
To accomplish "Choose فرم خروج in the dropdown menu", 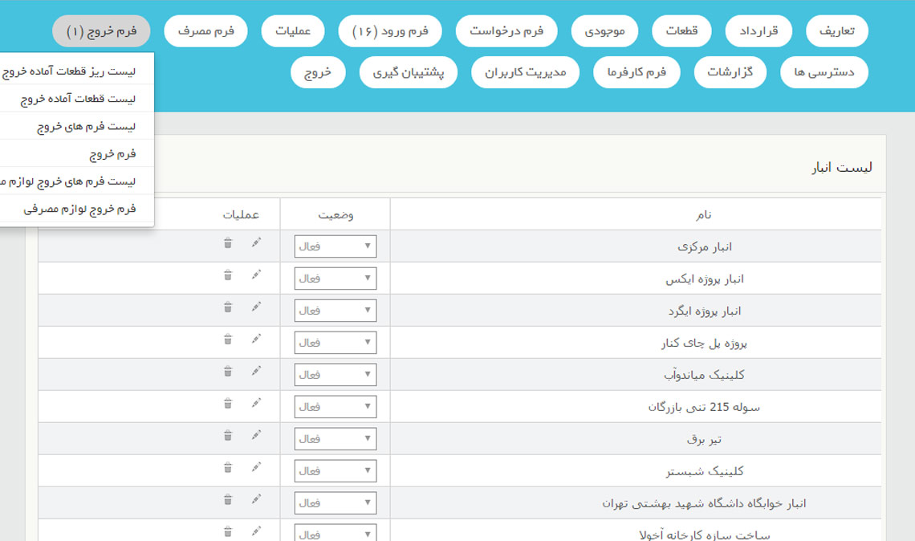I will click(76, 153).
